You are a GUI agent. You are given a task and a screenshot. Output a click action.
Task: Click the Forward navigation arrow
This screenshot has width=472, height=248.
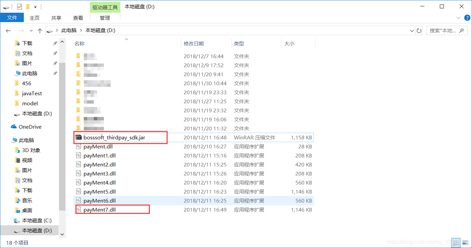21,31
